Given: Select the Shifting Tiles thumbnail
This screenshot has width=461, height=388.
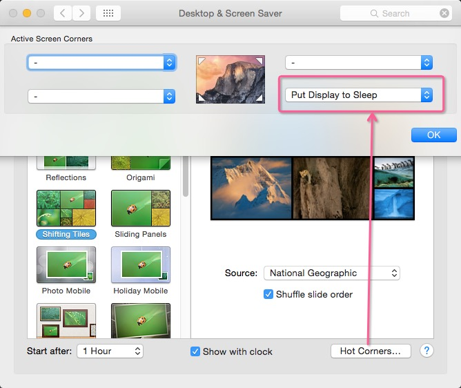Looking at the screenshot, I should 66,208.
